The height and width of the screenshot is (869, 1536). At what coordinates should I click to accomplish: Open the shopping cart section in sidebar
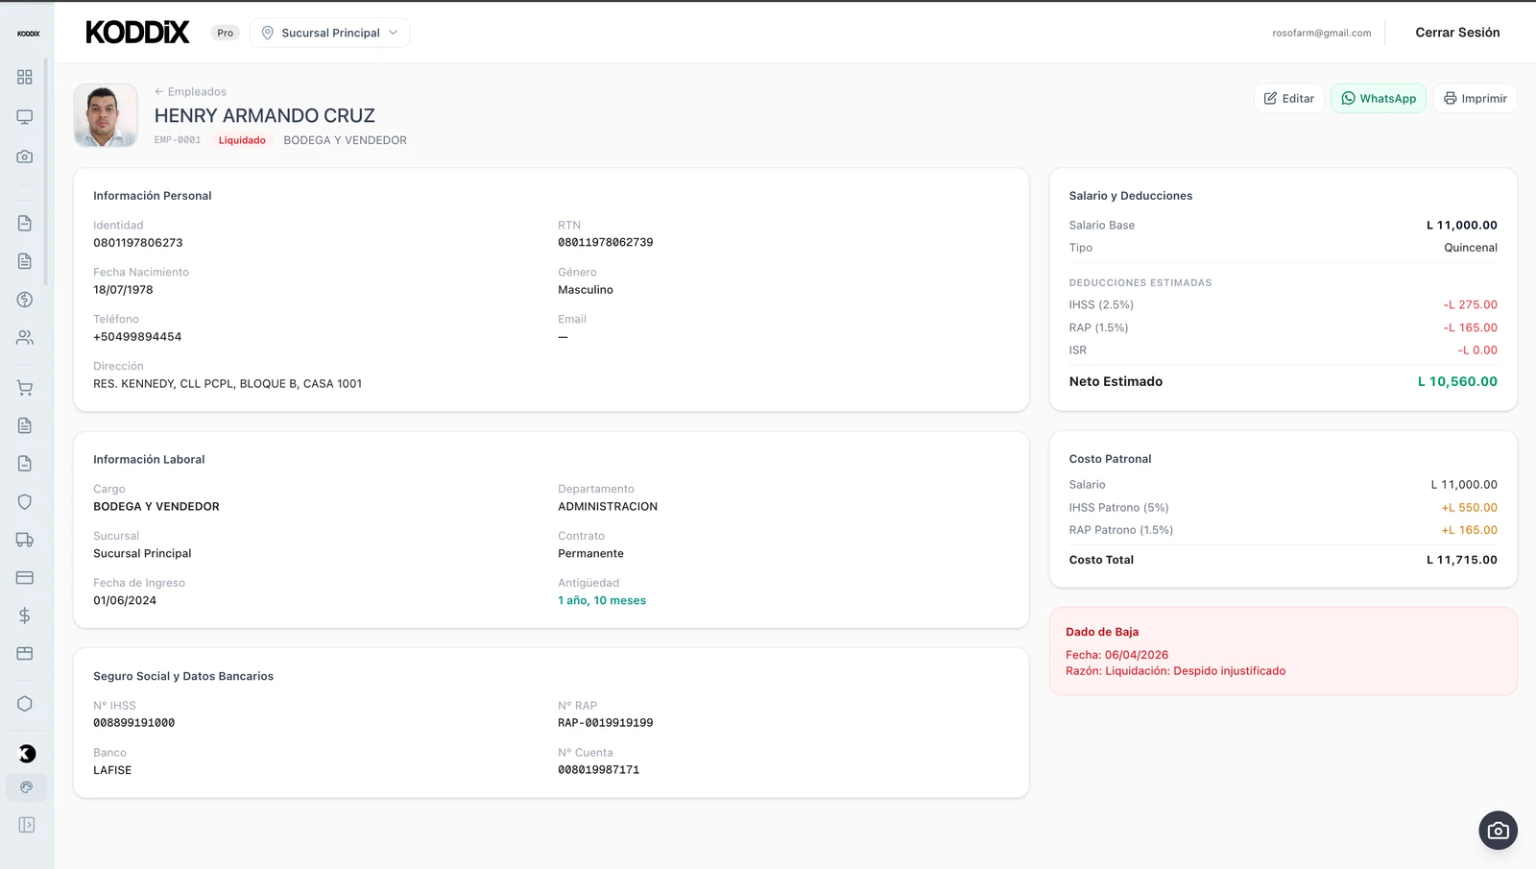25,388
